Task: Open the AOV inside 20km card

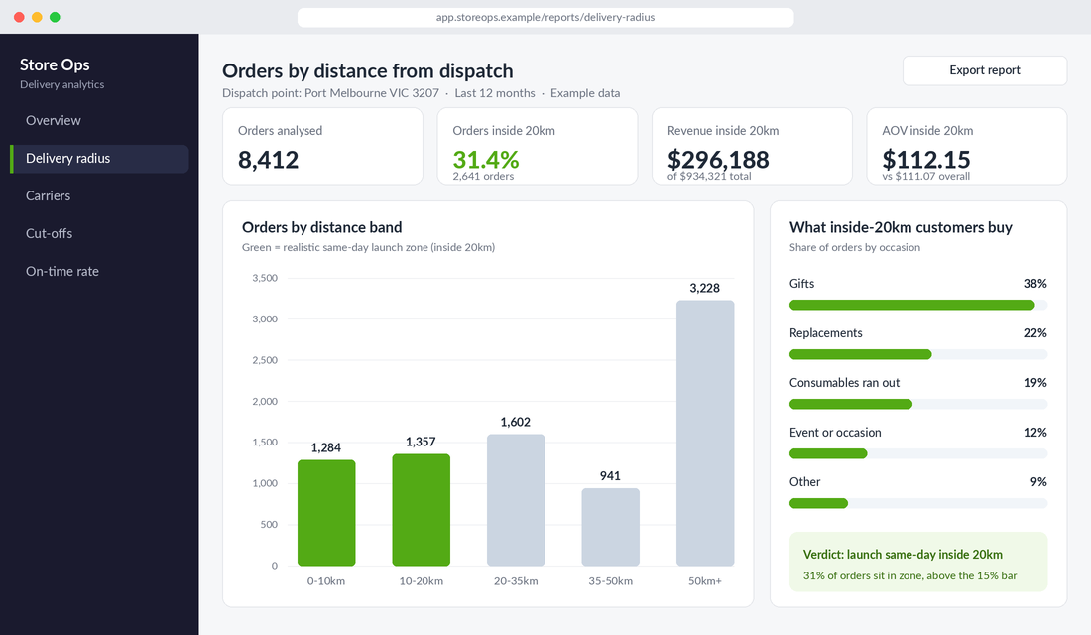Action: pos(966,146)
